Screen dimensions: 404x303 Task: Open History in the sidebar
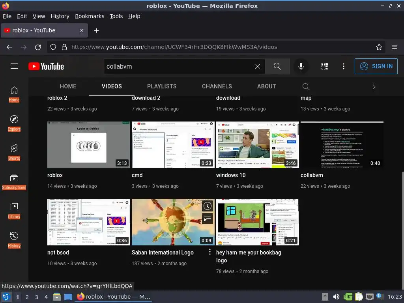[14, 240]
